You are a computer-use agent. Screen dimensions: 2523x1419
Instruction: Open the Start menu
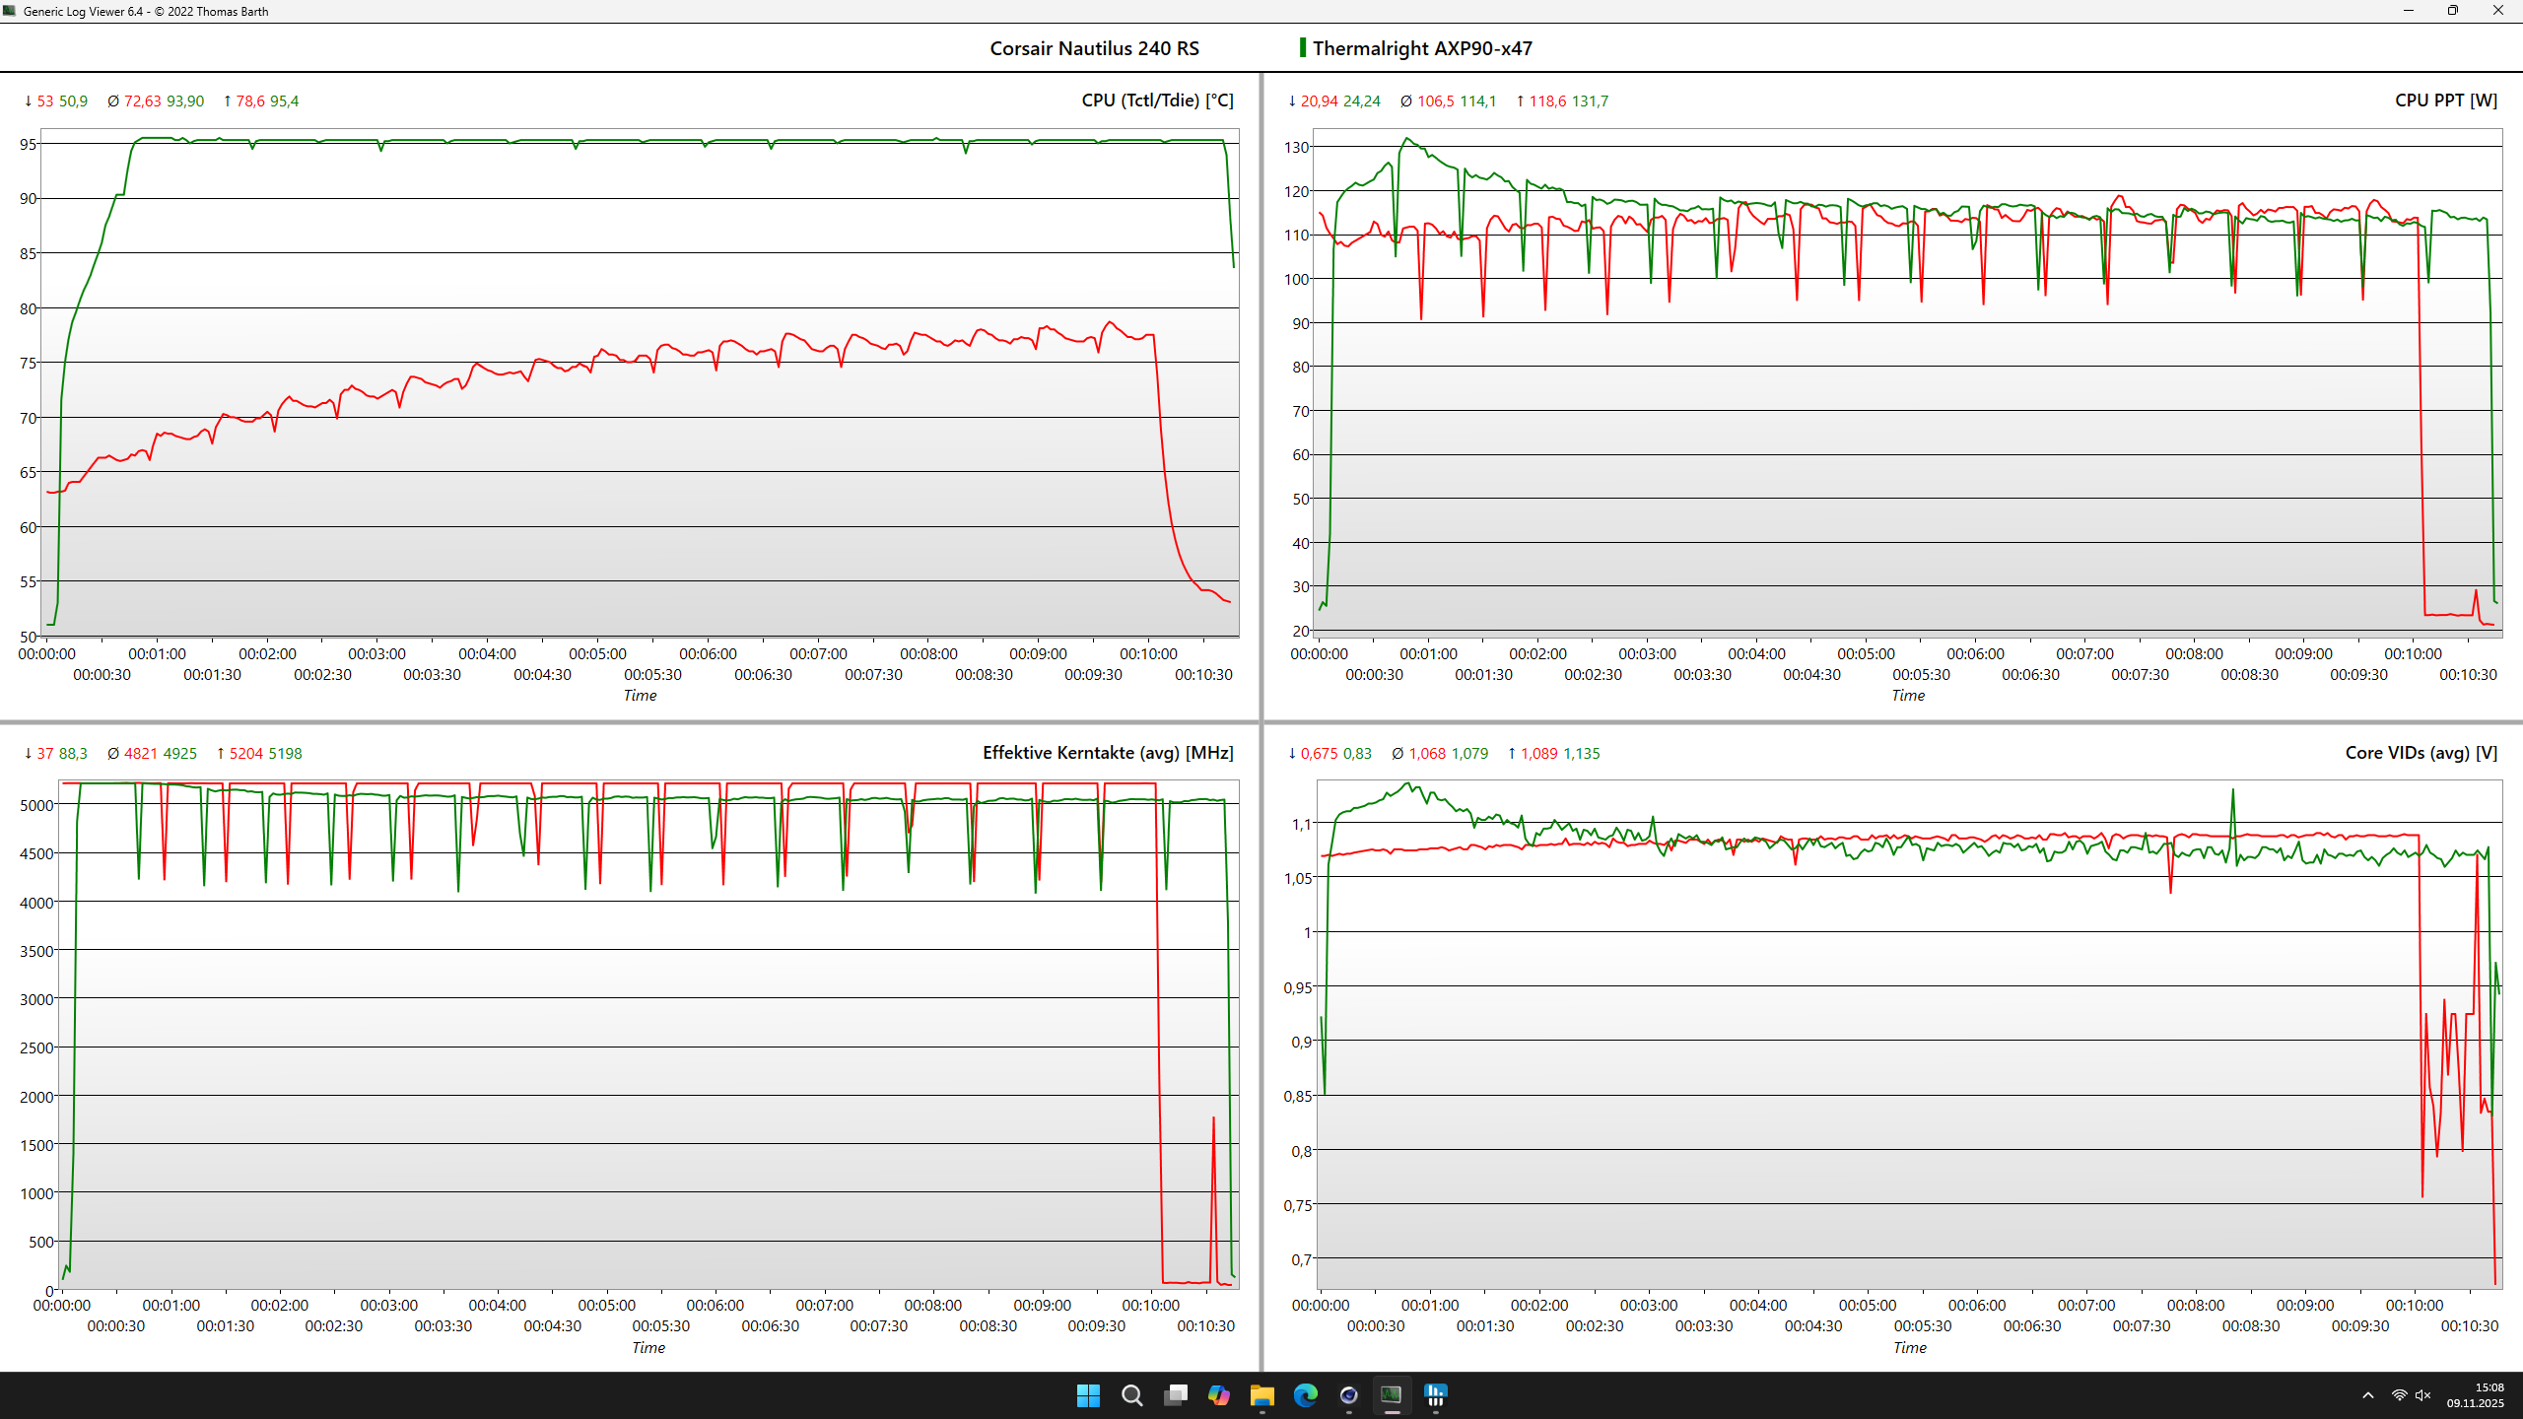click(1089, 1396)
